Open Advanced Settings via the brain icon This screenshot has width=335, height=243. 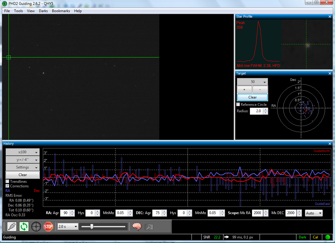click(137, 226)
